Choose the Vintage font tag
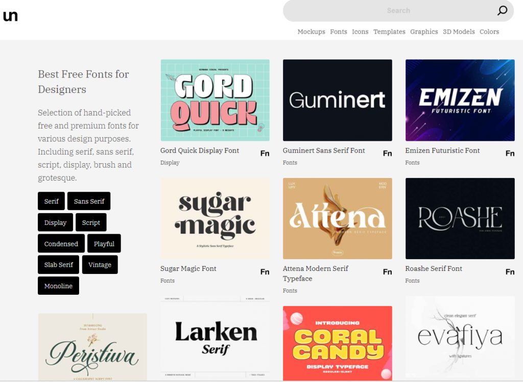523x382 pixels. click(100, 265)
